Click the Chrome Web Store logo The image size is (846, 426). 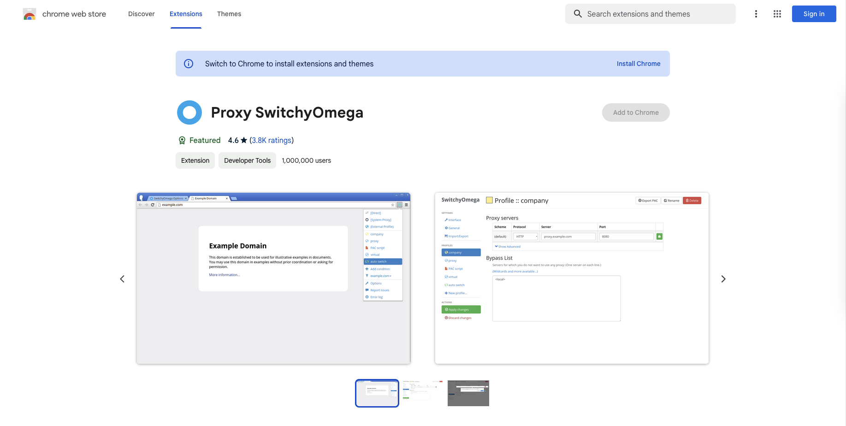[30, 14]
